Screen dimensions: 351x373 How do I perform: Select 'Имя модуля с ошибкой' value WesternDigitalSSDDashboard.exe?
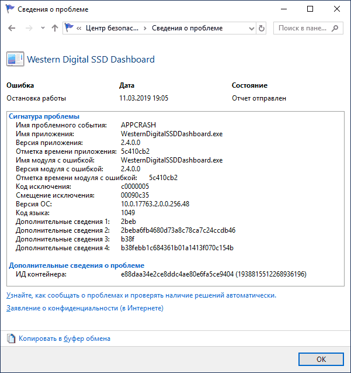(172, 160)
